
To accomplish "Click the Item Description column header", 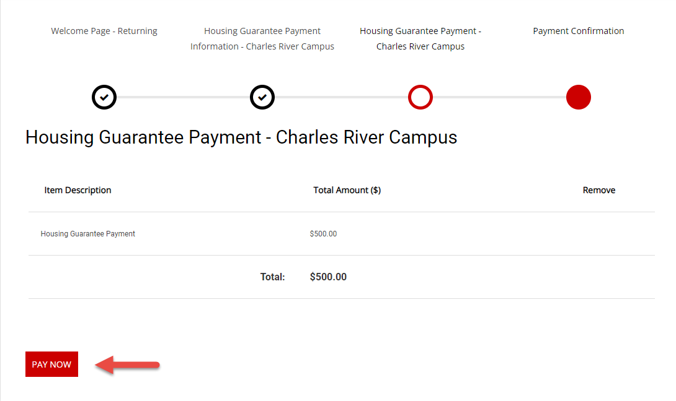I will click(78, 190).
